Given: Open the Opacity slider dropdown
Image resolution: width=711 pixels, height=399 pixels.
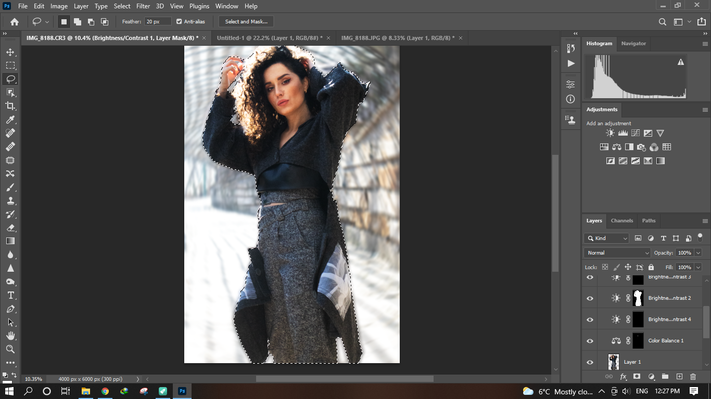Looking at the screenshot, I should (x=698, y=252).
